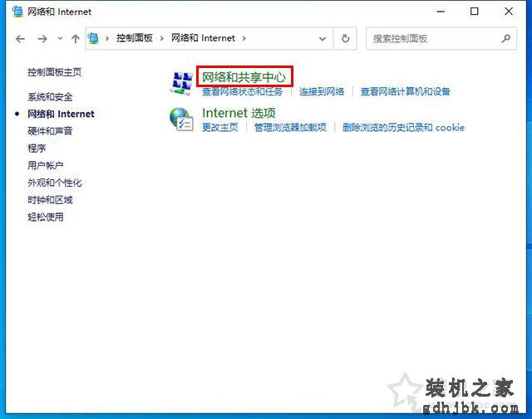Refresh the control panel view
532x419 pixels.
coord(346,38)
